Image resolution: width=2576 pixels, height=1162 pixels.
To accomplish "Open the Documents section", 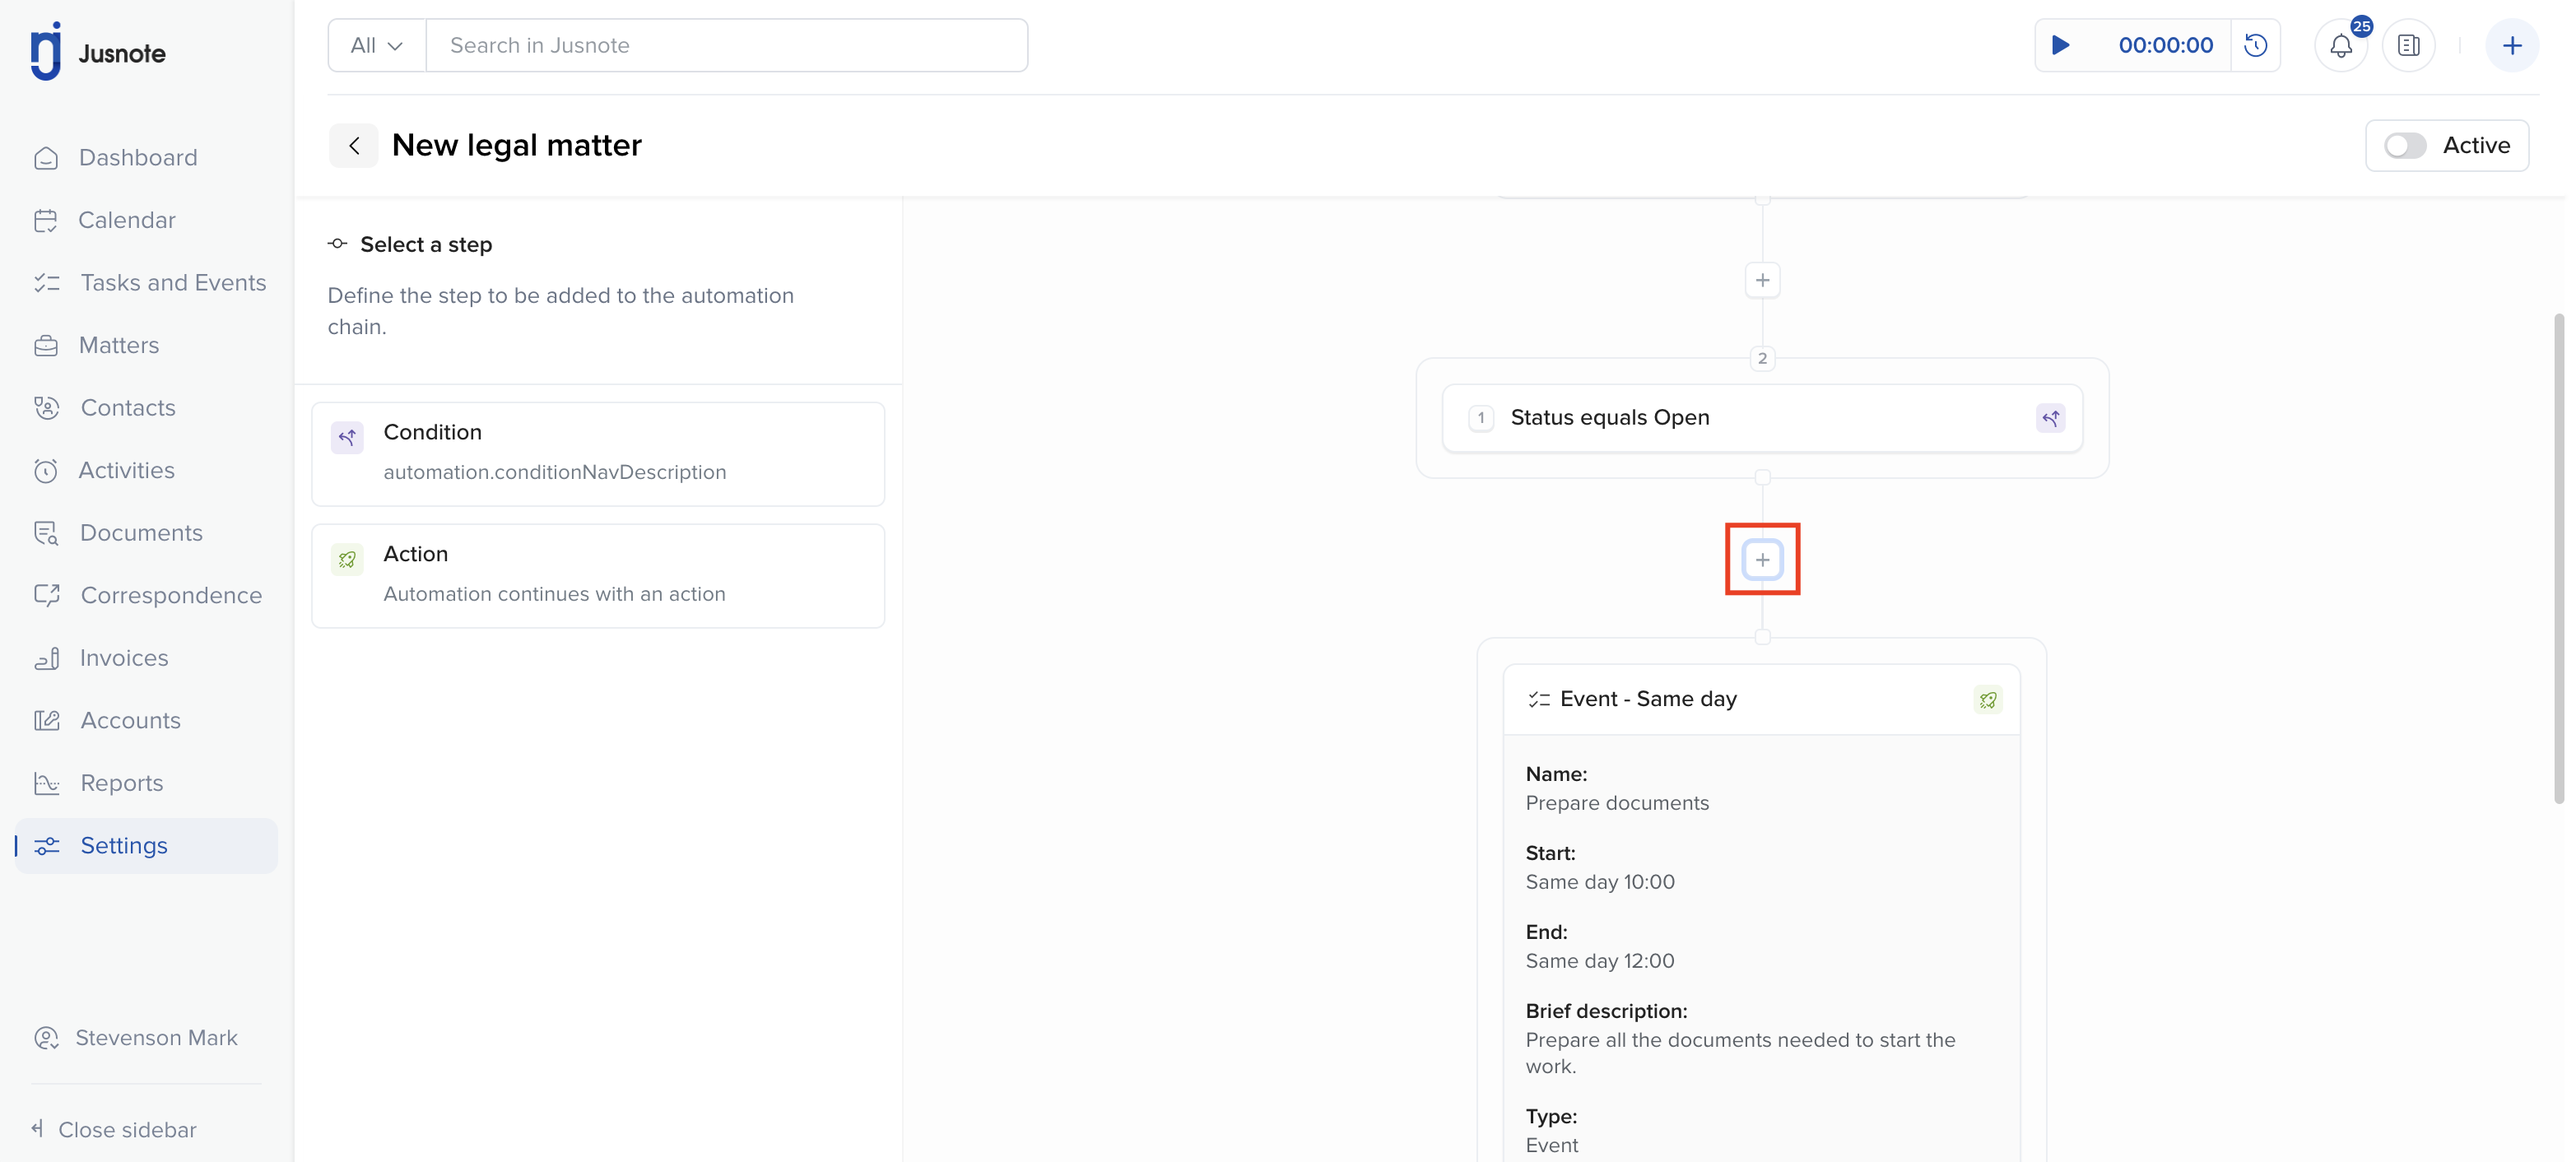I will (x=141, y=533).
